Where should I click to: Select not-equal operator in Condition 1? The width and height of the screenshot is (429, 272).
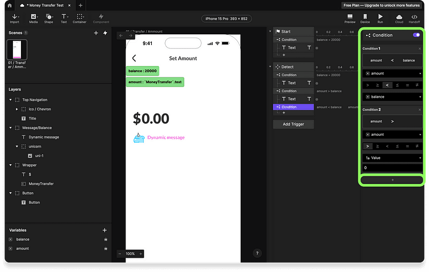pyautogui.click(x=417, y=85)
